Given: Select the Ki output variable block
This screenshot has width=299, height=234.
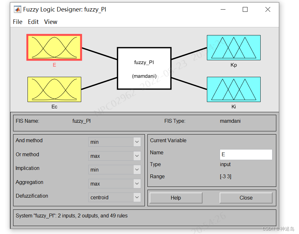Looking at the screenshot, I should coord(233,89).
